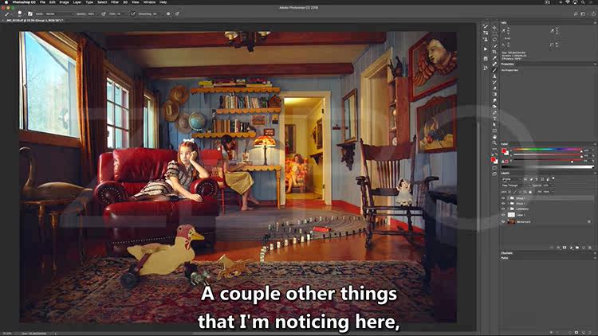This screenshot has width=598, height=336.
Task: Expand the Luminosity group folder
Action: [508, 209]
